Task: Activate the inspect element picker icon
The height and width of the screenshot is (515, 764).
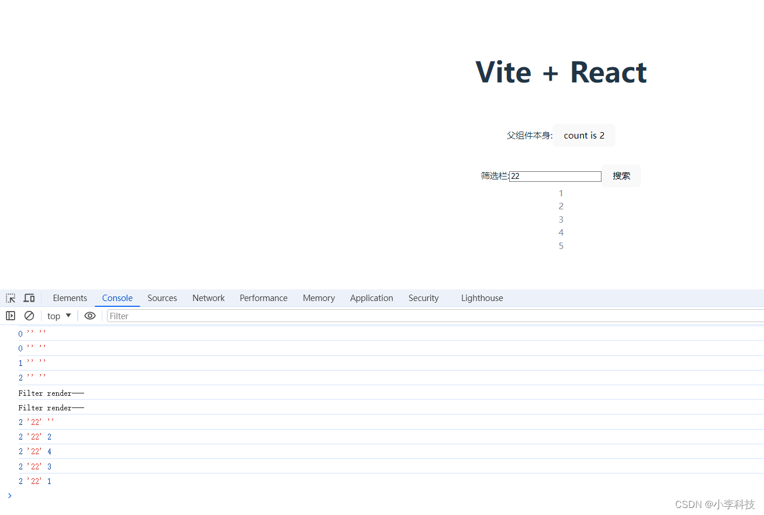Action: coord(11,298)
